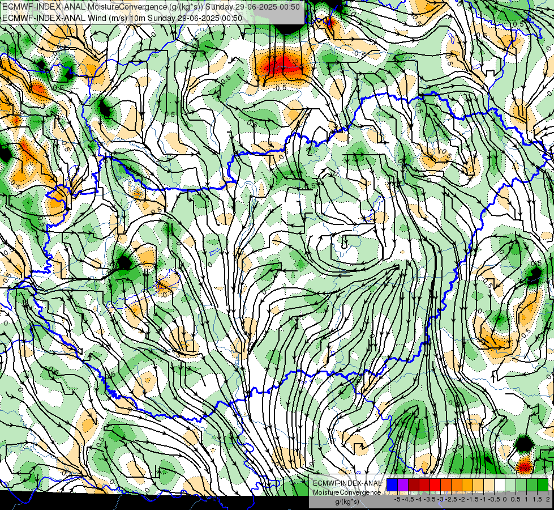The height and width of the screenshot is (510, 554).
Task: Select the white legend swatch above -0.5
Action: [500, 484]
